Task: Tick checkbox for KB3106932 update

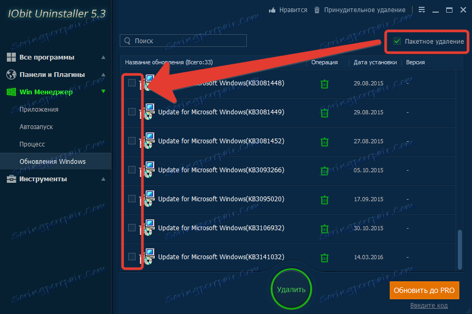Action: tap(131, 228)
